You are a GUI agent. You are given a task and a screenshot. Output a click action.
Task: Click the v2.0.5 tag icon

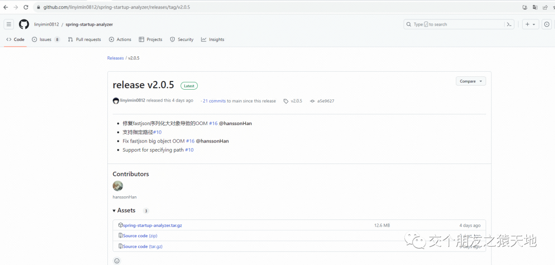(286, 101)
